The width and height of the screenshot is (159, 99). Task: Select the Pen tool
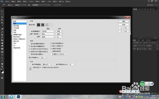click(x=2, y=52)
